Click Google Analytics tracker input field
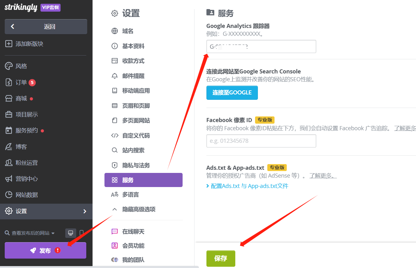The width and height of the screenshot is (416, 268). [x=261, y=46]
